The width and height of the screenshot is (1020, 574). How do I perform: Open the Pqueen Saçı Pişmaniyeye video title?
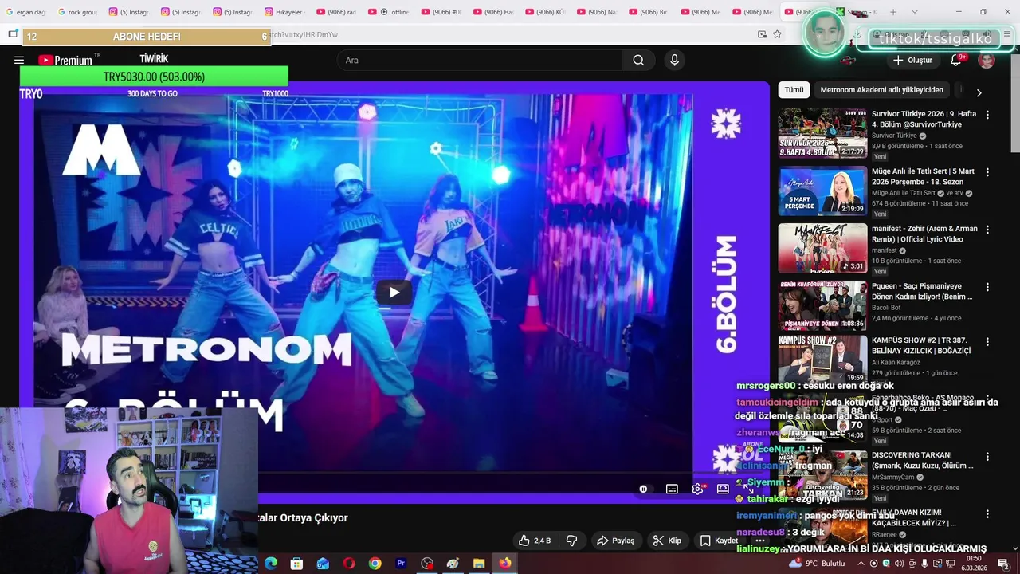(922, 291)
